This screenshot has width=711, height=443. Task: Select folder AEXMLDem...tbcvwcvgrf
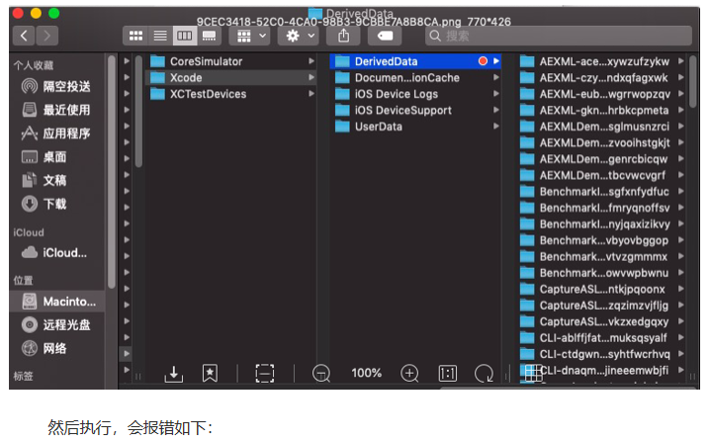click(x=601, y=175)
